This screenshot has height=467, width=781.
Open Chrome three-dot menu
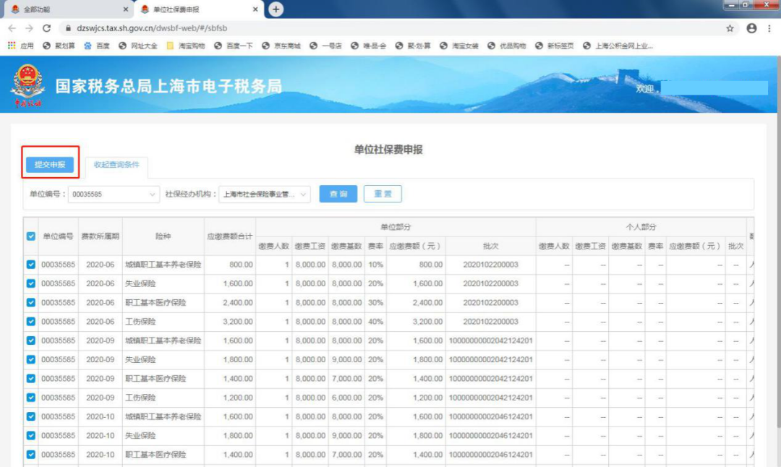769,28
